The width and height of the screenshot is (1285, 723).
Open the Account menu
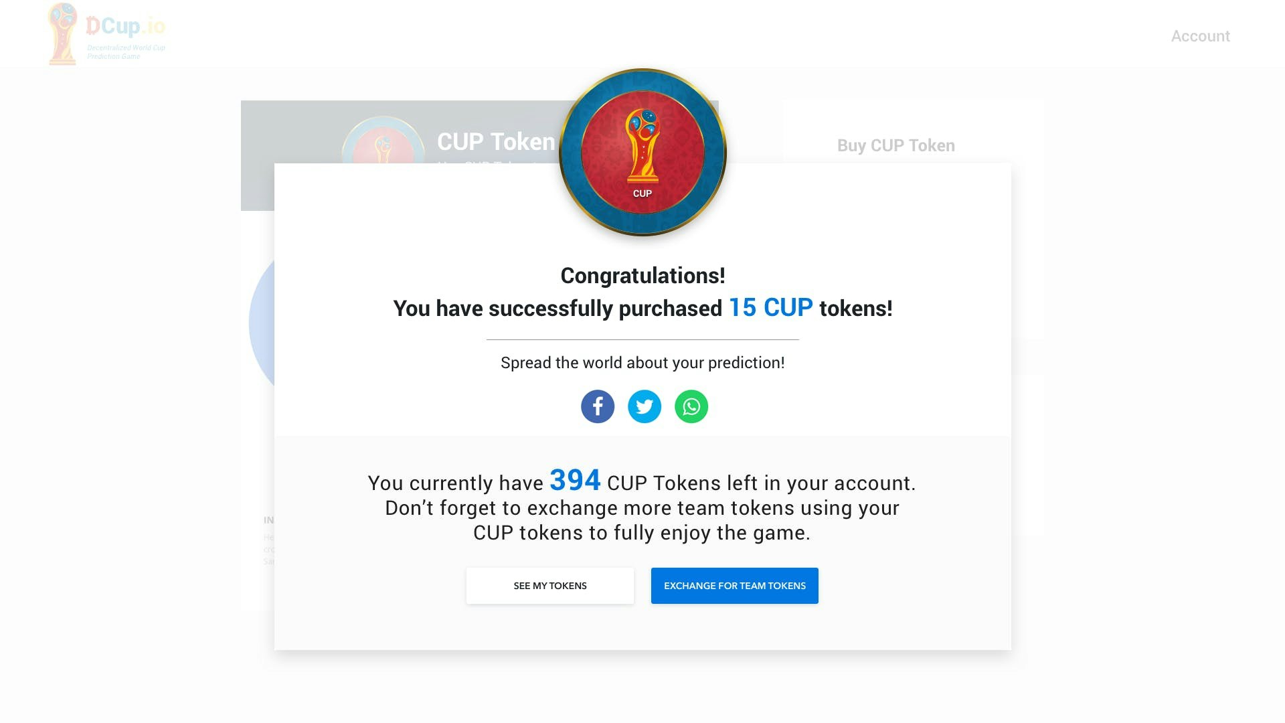1200,36
